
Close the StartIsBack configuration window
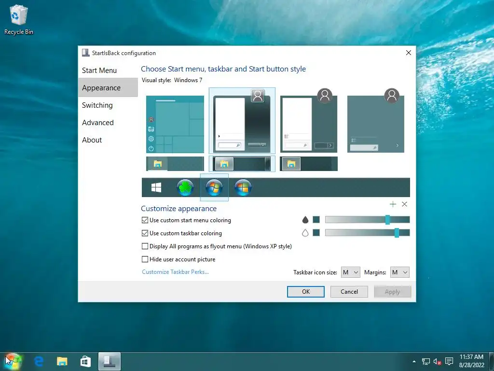coord(408,53)
